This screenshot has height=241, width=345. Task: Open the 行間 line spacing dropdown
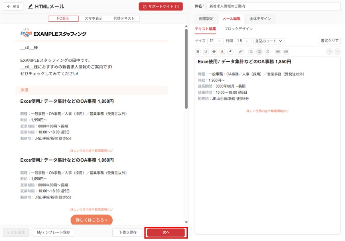243,41
